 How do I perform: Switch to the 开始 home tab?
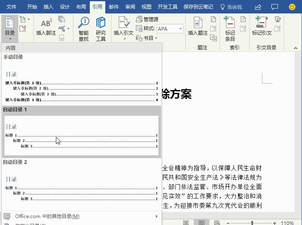(32, 7)
